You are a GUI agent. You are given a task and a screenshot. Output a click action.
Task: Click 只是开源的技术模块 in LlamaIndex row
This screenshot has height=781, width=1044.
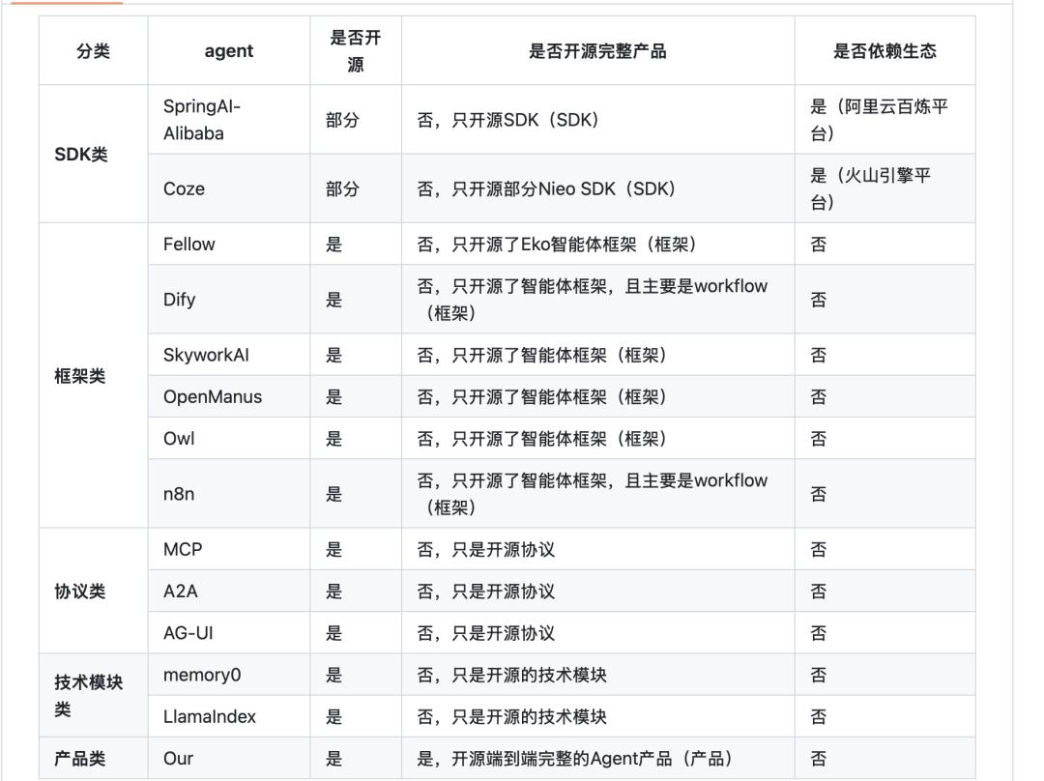tap(598, 716)
